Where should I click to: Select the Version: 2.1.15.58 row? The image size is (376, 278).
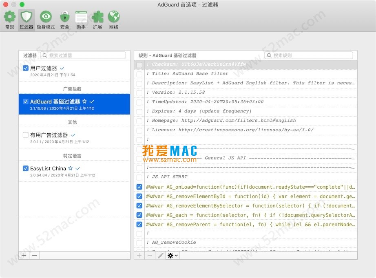click(x=246, y=92)
